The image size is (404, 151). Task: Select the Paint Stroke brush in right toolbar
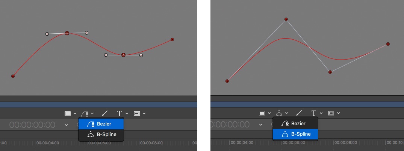[299, 113]
